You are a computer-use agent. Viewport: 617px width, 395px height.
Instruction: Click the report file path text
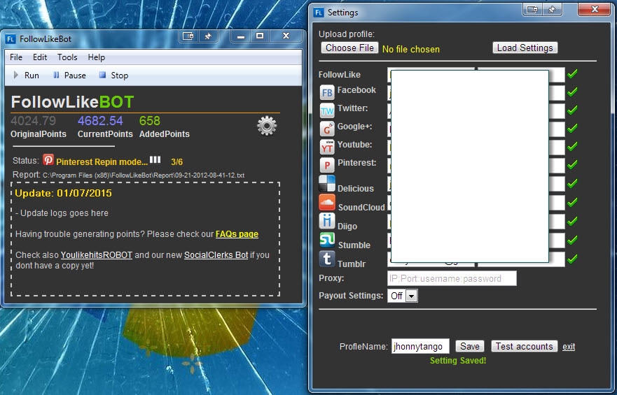pyautogui.click(x=144, y=175)
